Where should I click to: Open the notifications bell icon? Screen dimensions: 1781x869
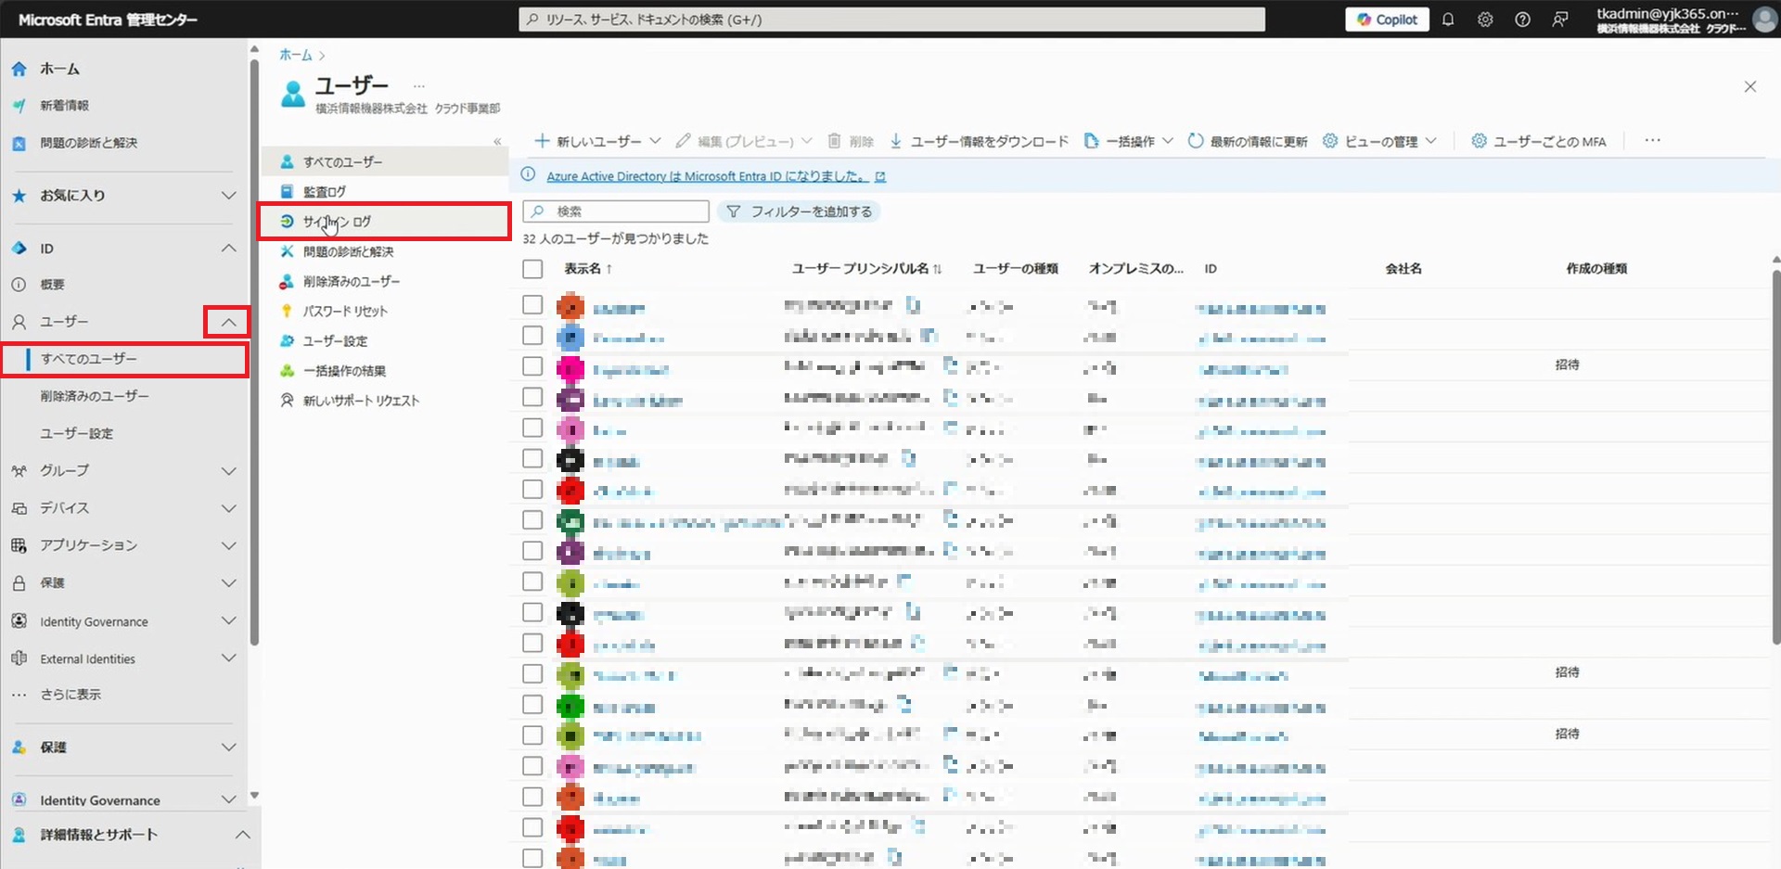(1448, 19)
